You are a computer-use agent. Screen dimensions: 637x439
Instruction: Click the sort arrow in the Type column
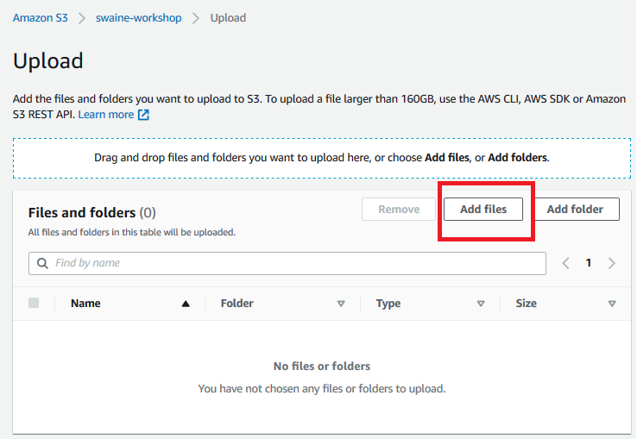tap(481, 304)
